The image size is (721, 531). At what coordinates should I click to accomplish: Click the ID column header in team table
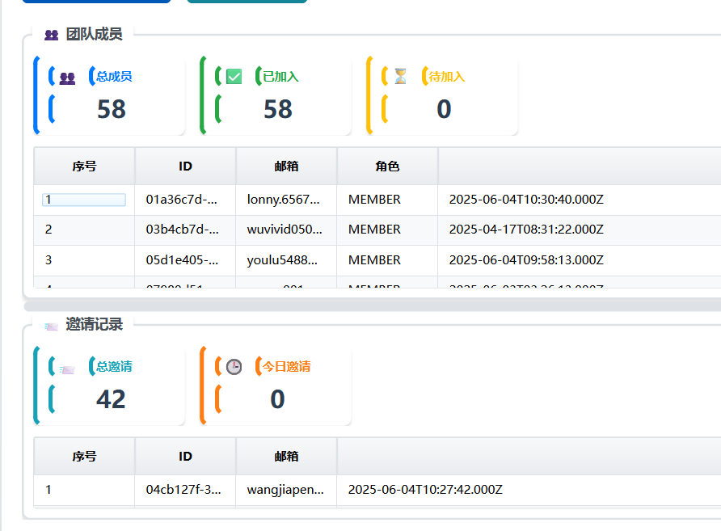click(x=185, y=166)
